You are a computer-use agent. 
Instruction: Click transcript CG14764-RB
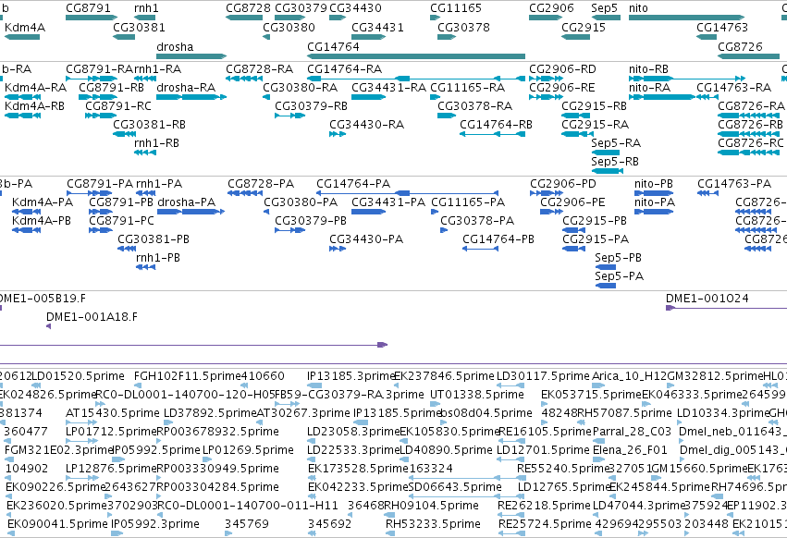pyautogui.click(x=492, y=134)
